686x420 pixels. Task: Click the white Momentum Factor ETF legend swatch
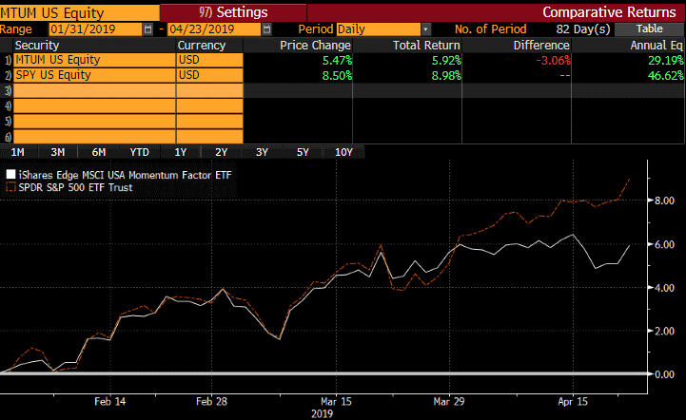(x=10, y=175)
